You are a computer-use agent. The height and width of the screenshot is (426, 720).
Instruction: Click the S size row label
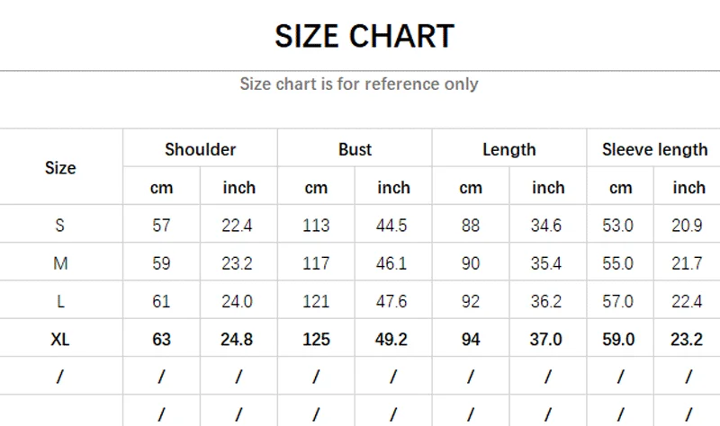[60, 226]
